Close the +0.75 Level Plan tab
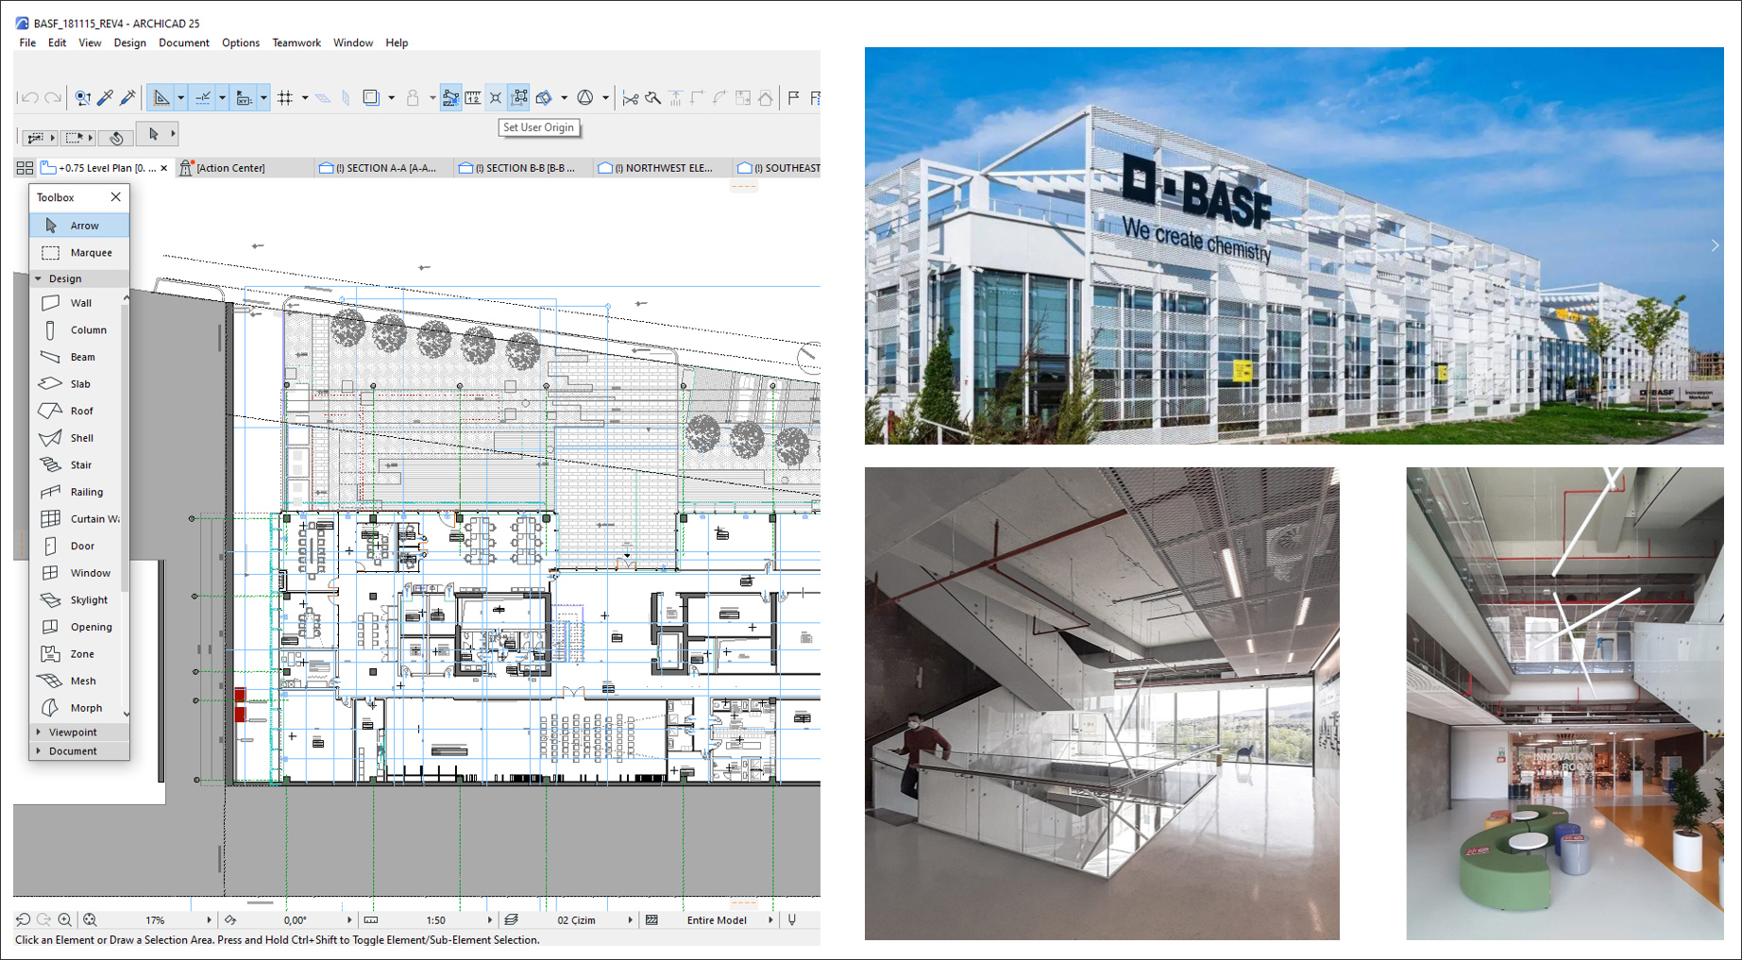The height and width of the screenshot is (960, 1742). click(x=164, y=168)
